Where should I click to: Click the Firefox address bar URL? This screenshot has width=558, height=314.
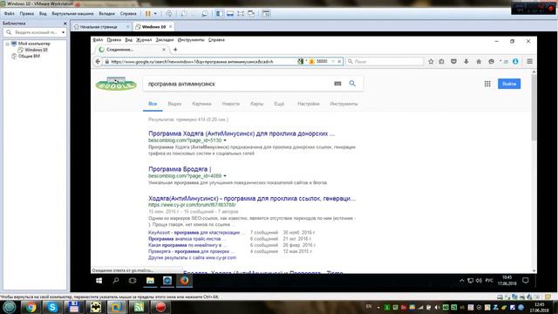pyautogui.click(x=192, y=62)
